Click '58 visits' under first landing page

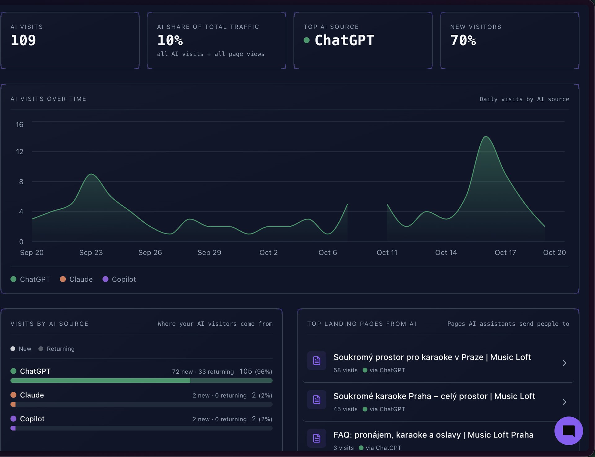coord(346,370)
